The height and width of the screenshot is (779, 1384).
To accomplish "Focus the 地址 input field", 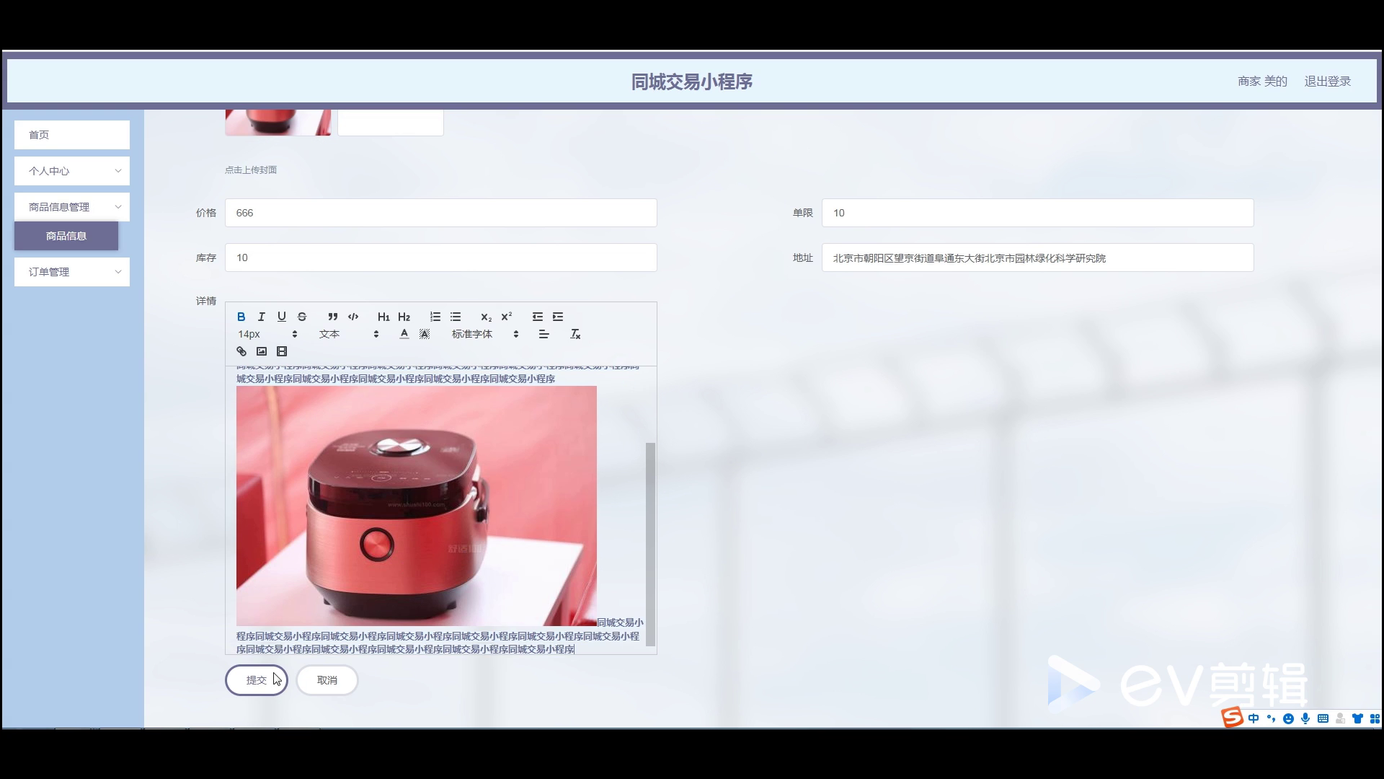I will coord(1038,258).
